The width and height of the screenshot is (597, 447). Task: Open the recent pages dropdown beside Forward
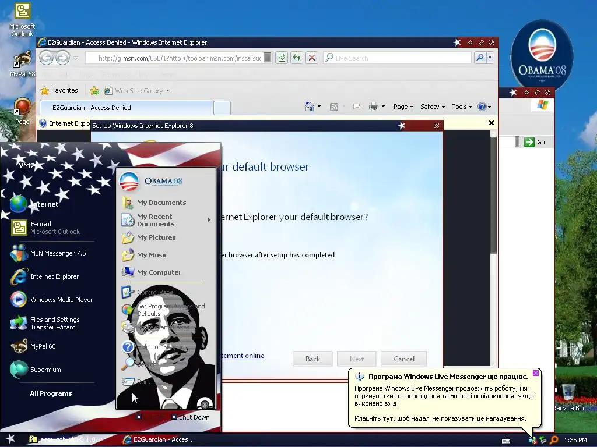point(75,58)
